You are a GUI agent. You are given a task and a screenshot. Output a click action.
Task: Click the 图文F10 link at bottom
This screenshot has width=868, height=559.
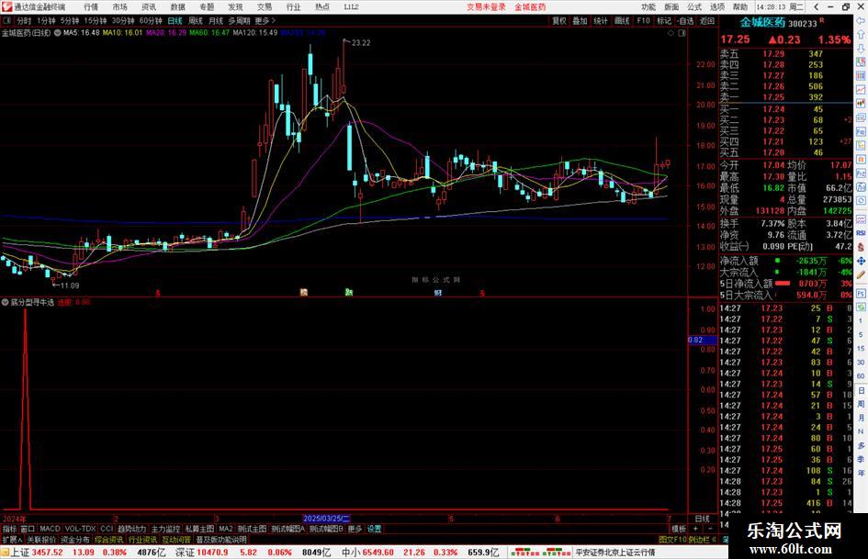[672, 540]
